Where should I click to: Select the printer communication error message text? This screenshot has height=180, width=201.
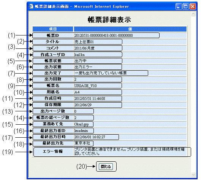130,151
